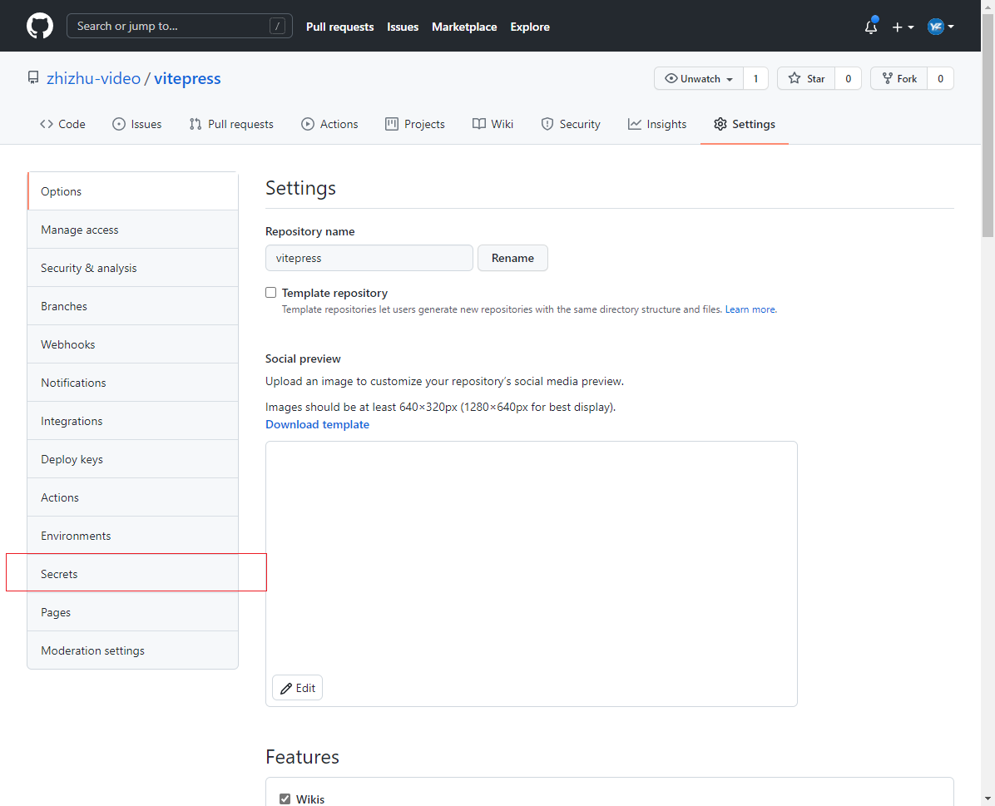Click the stargazers count 0

(x=848, y=79)
